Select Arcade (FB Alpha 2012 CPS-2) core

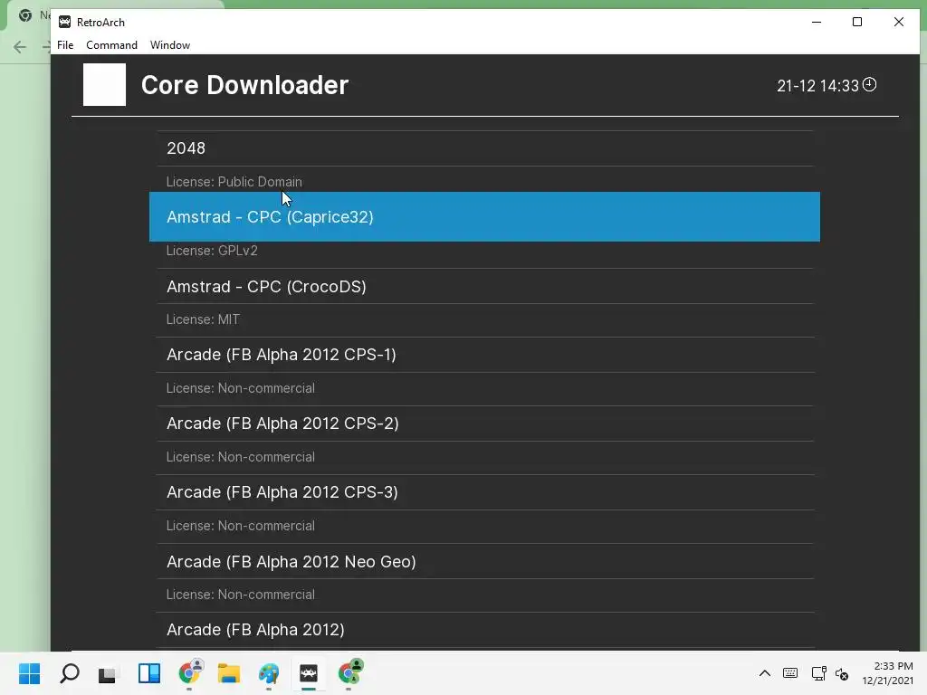pos(485,424)
